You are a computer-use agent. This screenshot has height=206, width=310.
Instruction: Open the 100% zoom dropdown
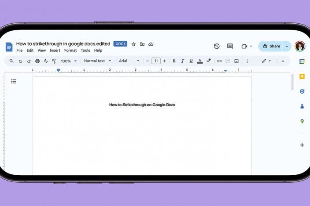pos(68,61)
